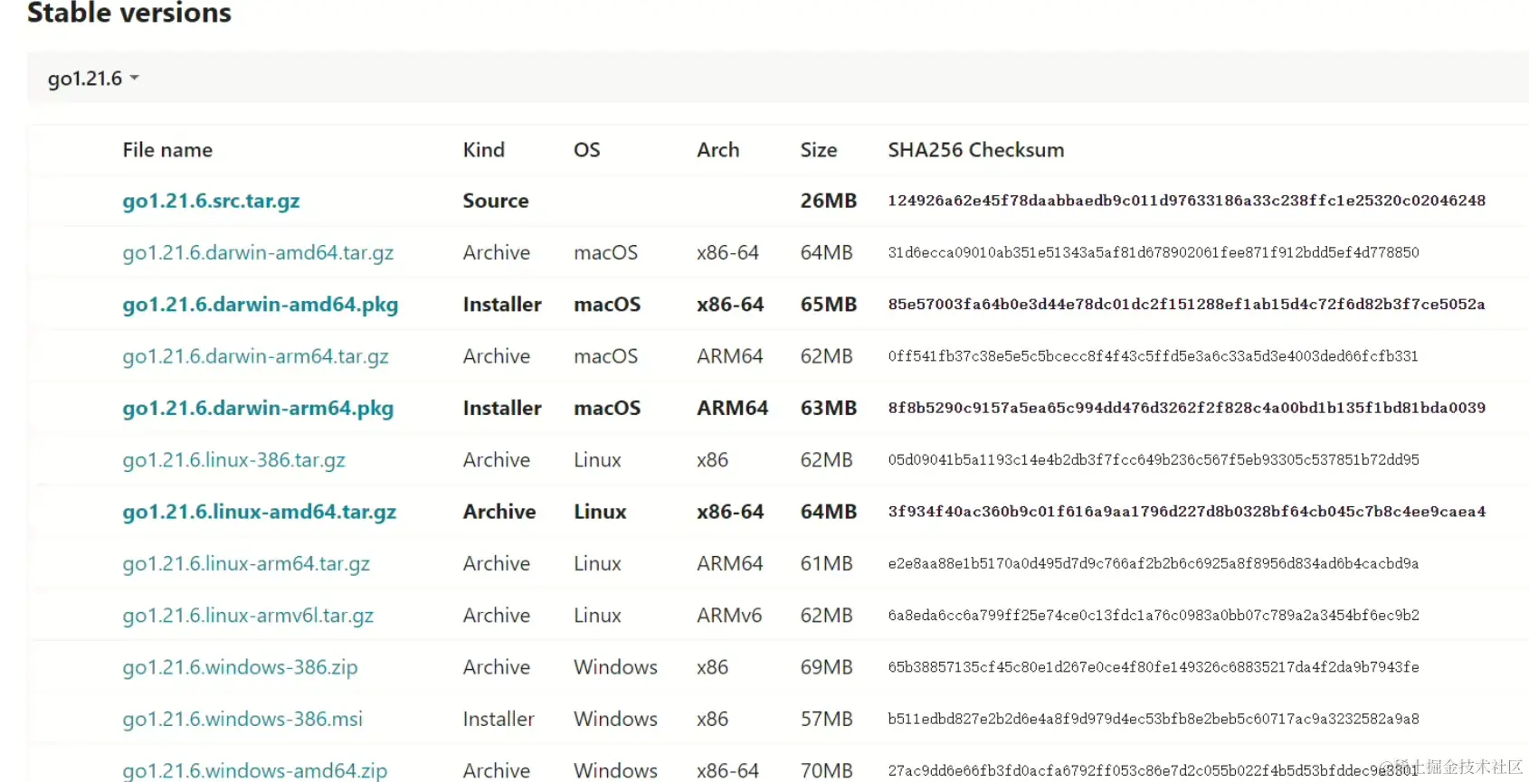The height and width of the screenshot is (782, 1529).
Task: Click the Kind column header
Action: pos(483,150)
